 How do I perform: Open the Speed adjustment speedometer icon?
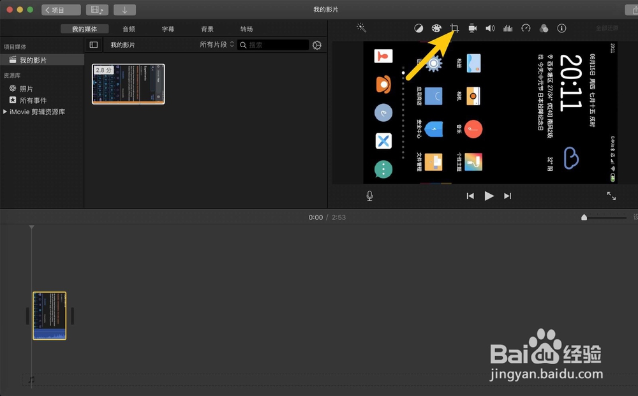[x=525, y=28]
